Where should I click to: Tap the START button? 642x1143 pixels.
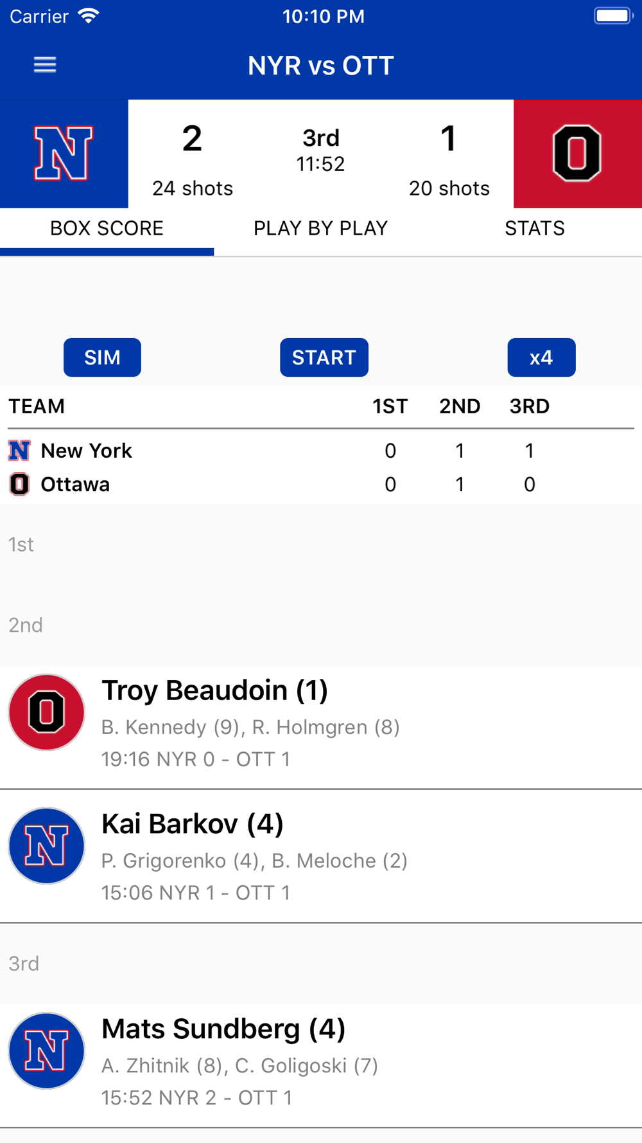[x=324, y=357]
